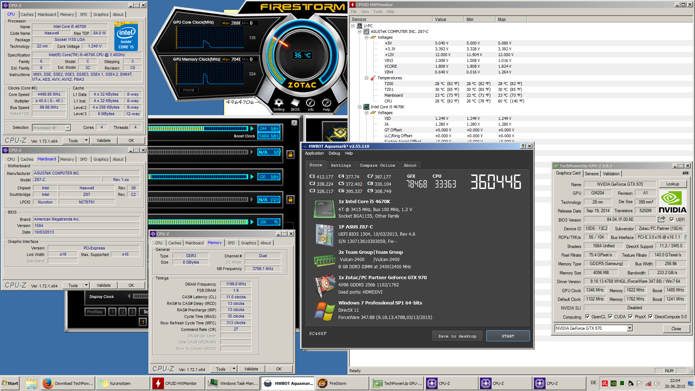This screenshot has width=695, height=391.
Task: Collapse ASUSTeK COMPUTER INC. Z87-C node
Action: tap(360, 31)
